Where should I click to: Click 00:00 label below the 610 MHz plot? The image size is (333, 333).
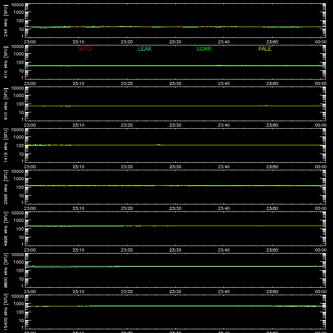pos(321,125)
